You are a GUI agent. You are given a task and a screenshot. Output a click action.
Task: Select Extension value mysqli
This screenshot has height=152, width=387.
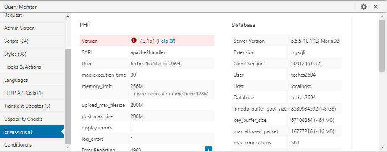(298, 52)
